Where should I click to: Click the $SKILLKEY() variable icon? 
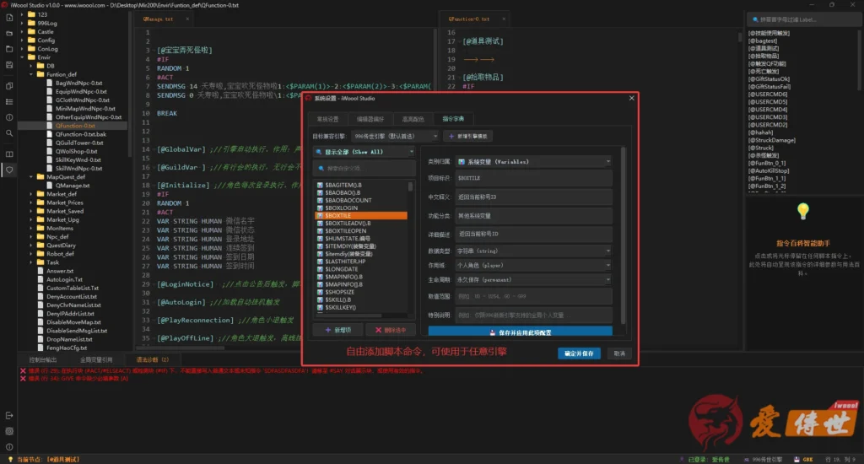point(320,307)
